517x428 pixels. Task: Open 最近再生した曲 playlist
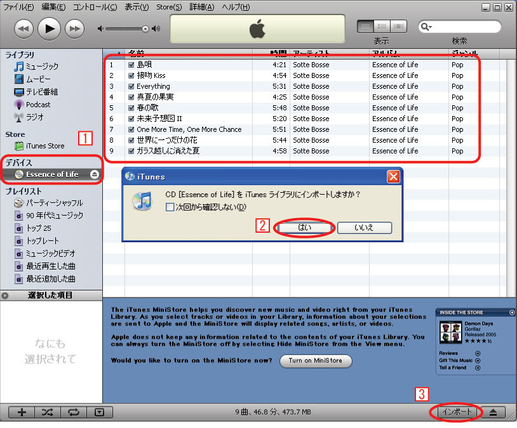point(45,266)
